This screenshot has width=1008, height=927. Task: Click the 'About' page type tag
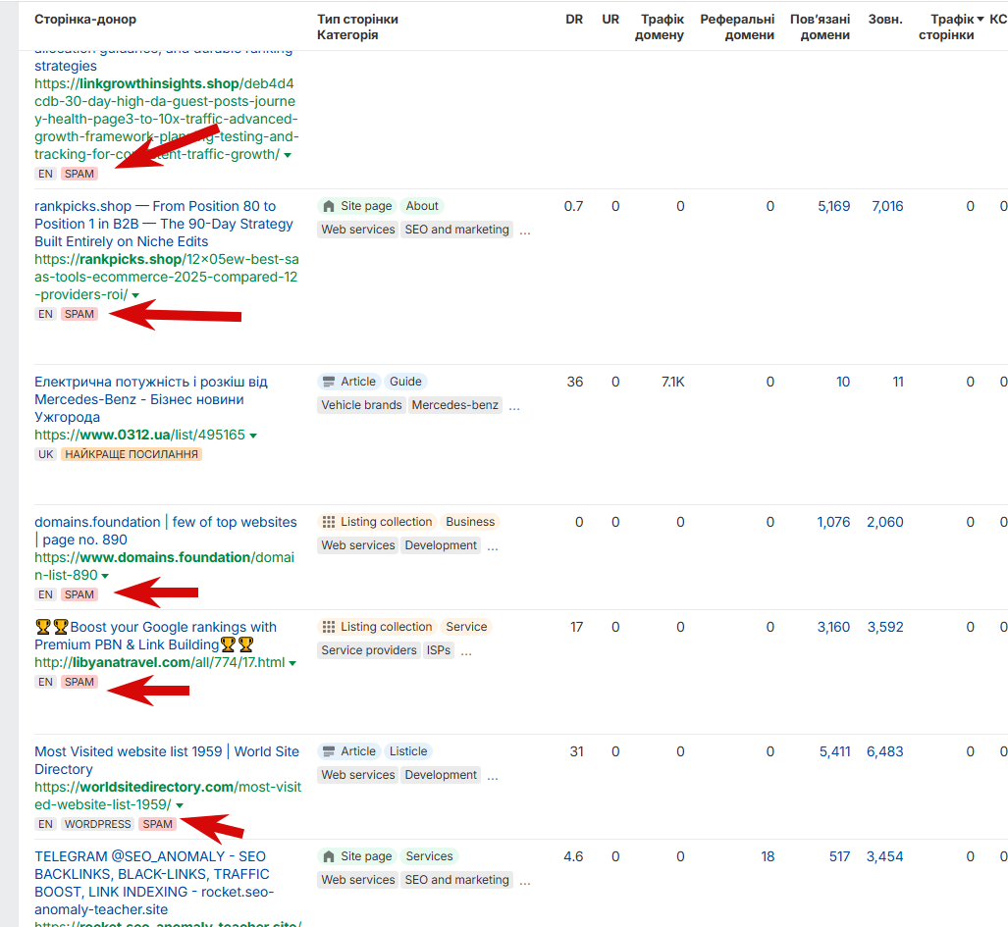pos(422,206)
